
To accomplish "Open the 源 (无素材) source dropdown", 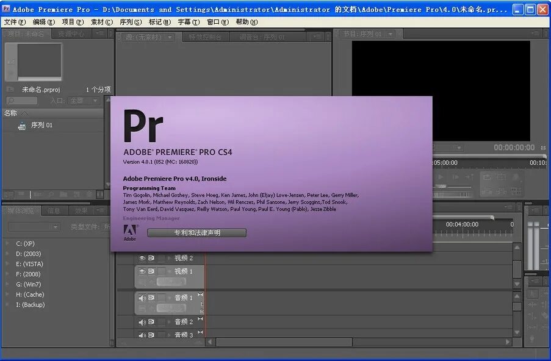I will pyautogui.click(x=170, y=37).
